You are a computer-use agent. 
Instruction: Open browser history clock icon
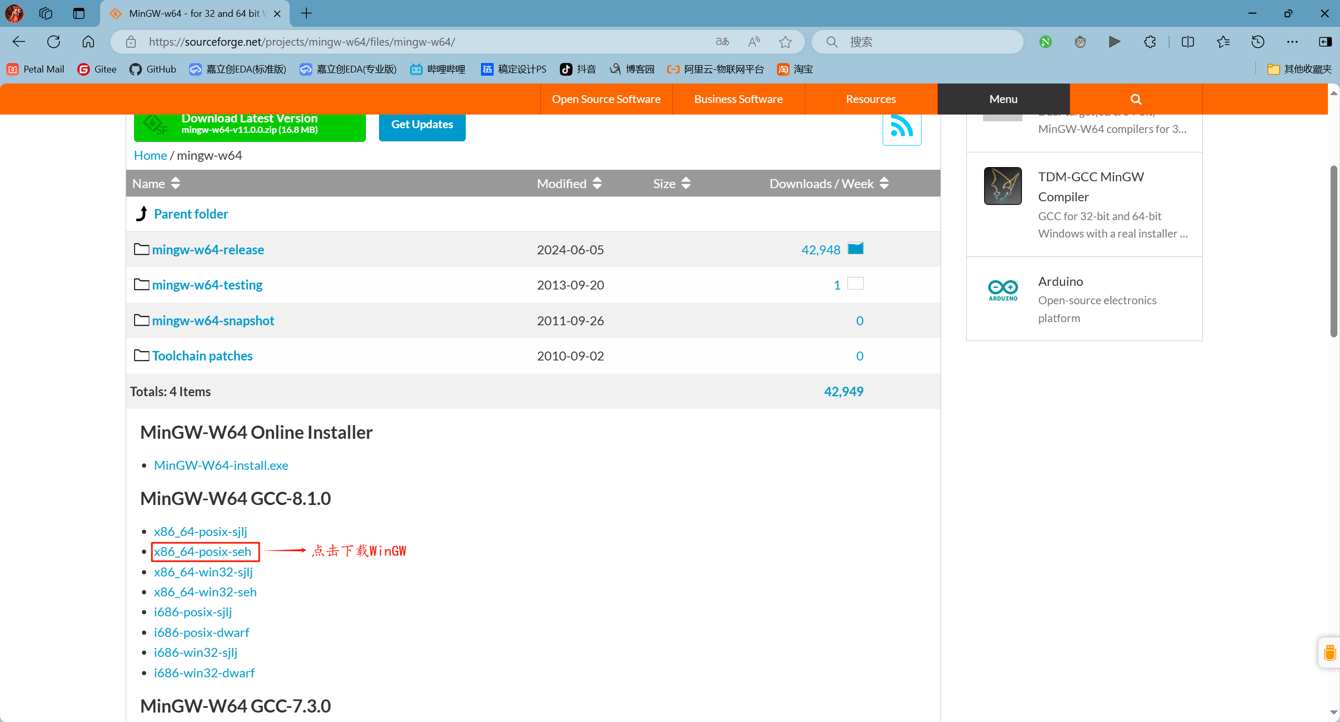(x=1258, y=42)
